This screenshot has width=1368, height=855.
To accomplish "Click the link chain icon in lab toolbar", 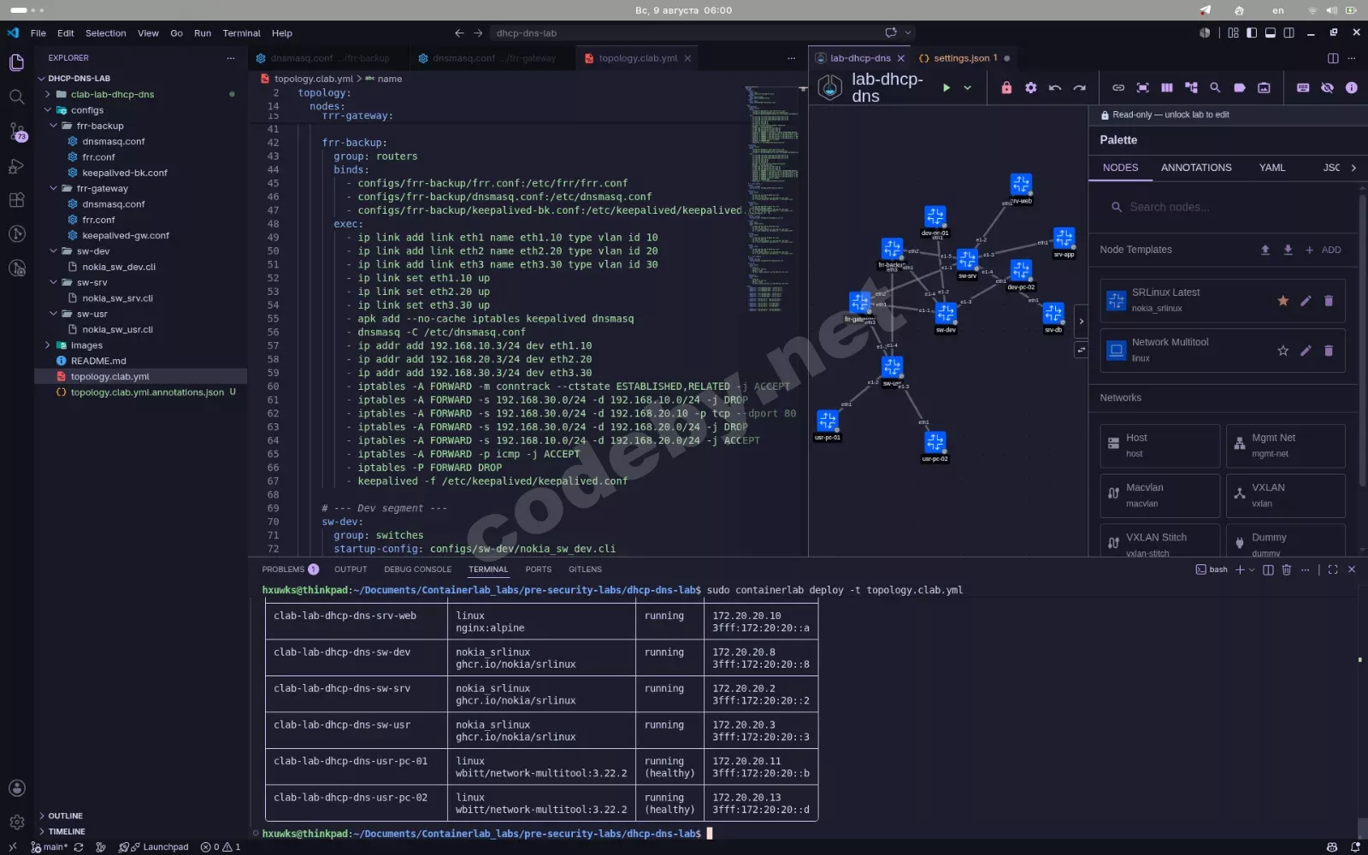I will coord(1117,87).
